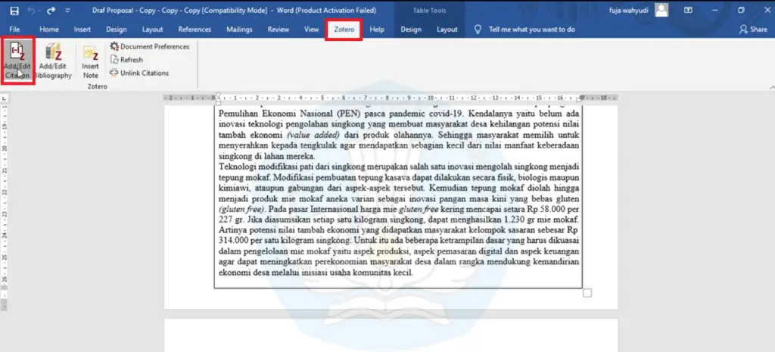Switch to the Review tab
Image resolution: width=775 pixels, height=352 pixels.
tap(279, 30)
